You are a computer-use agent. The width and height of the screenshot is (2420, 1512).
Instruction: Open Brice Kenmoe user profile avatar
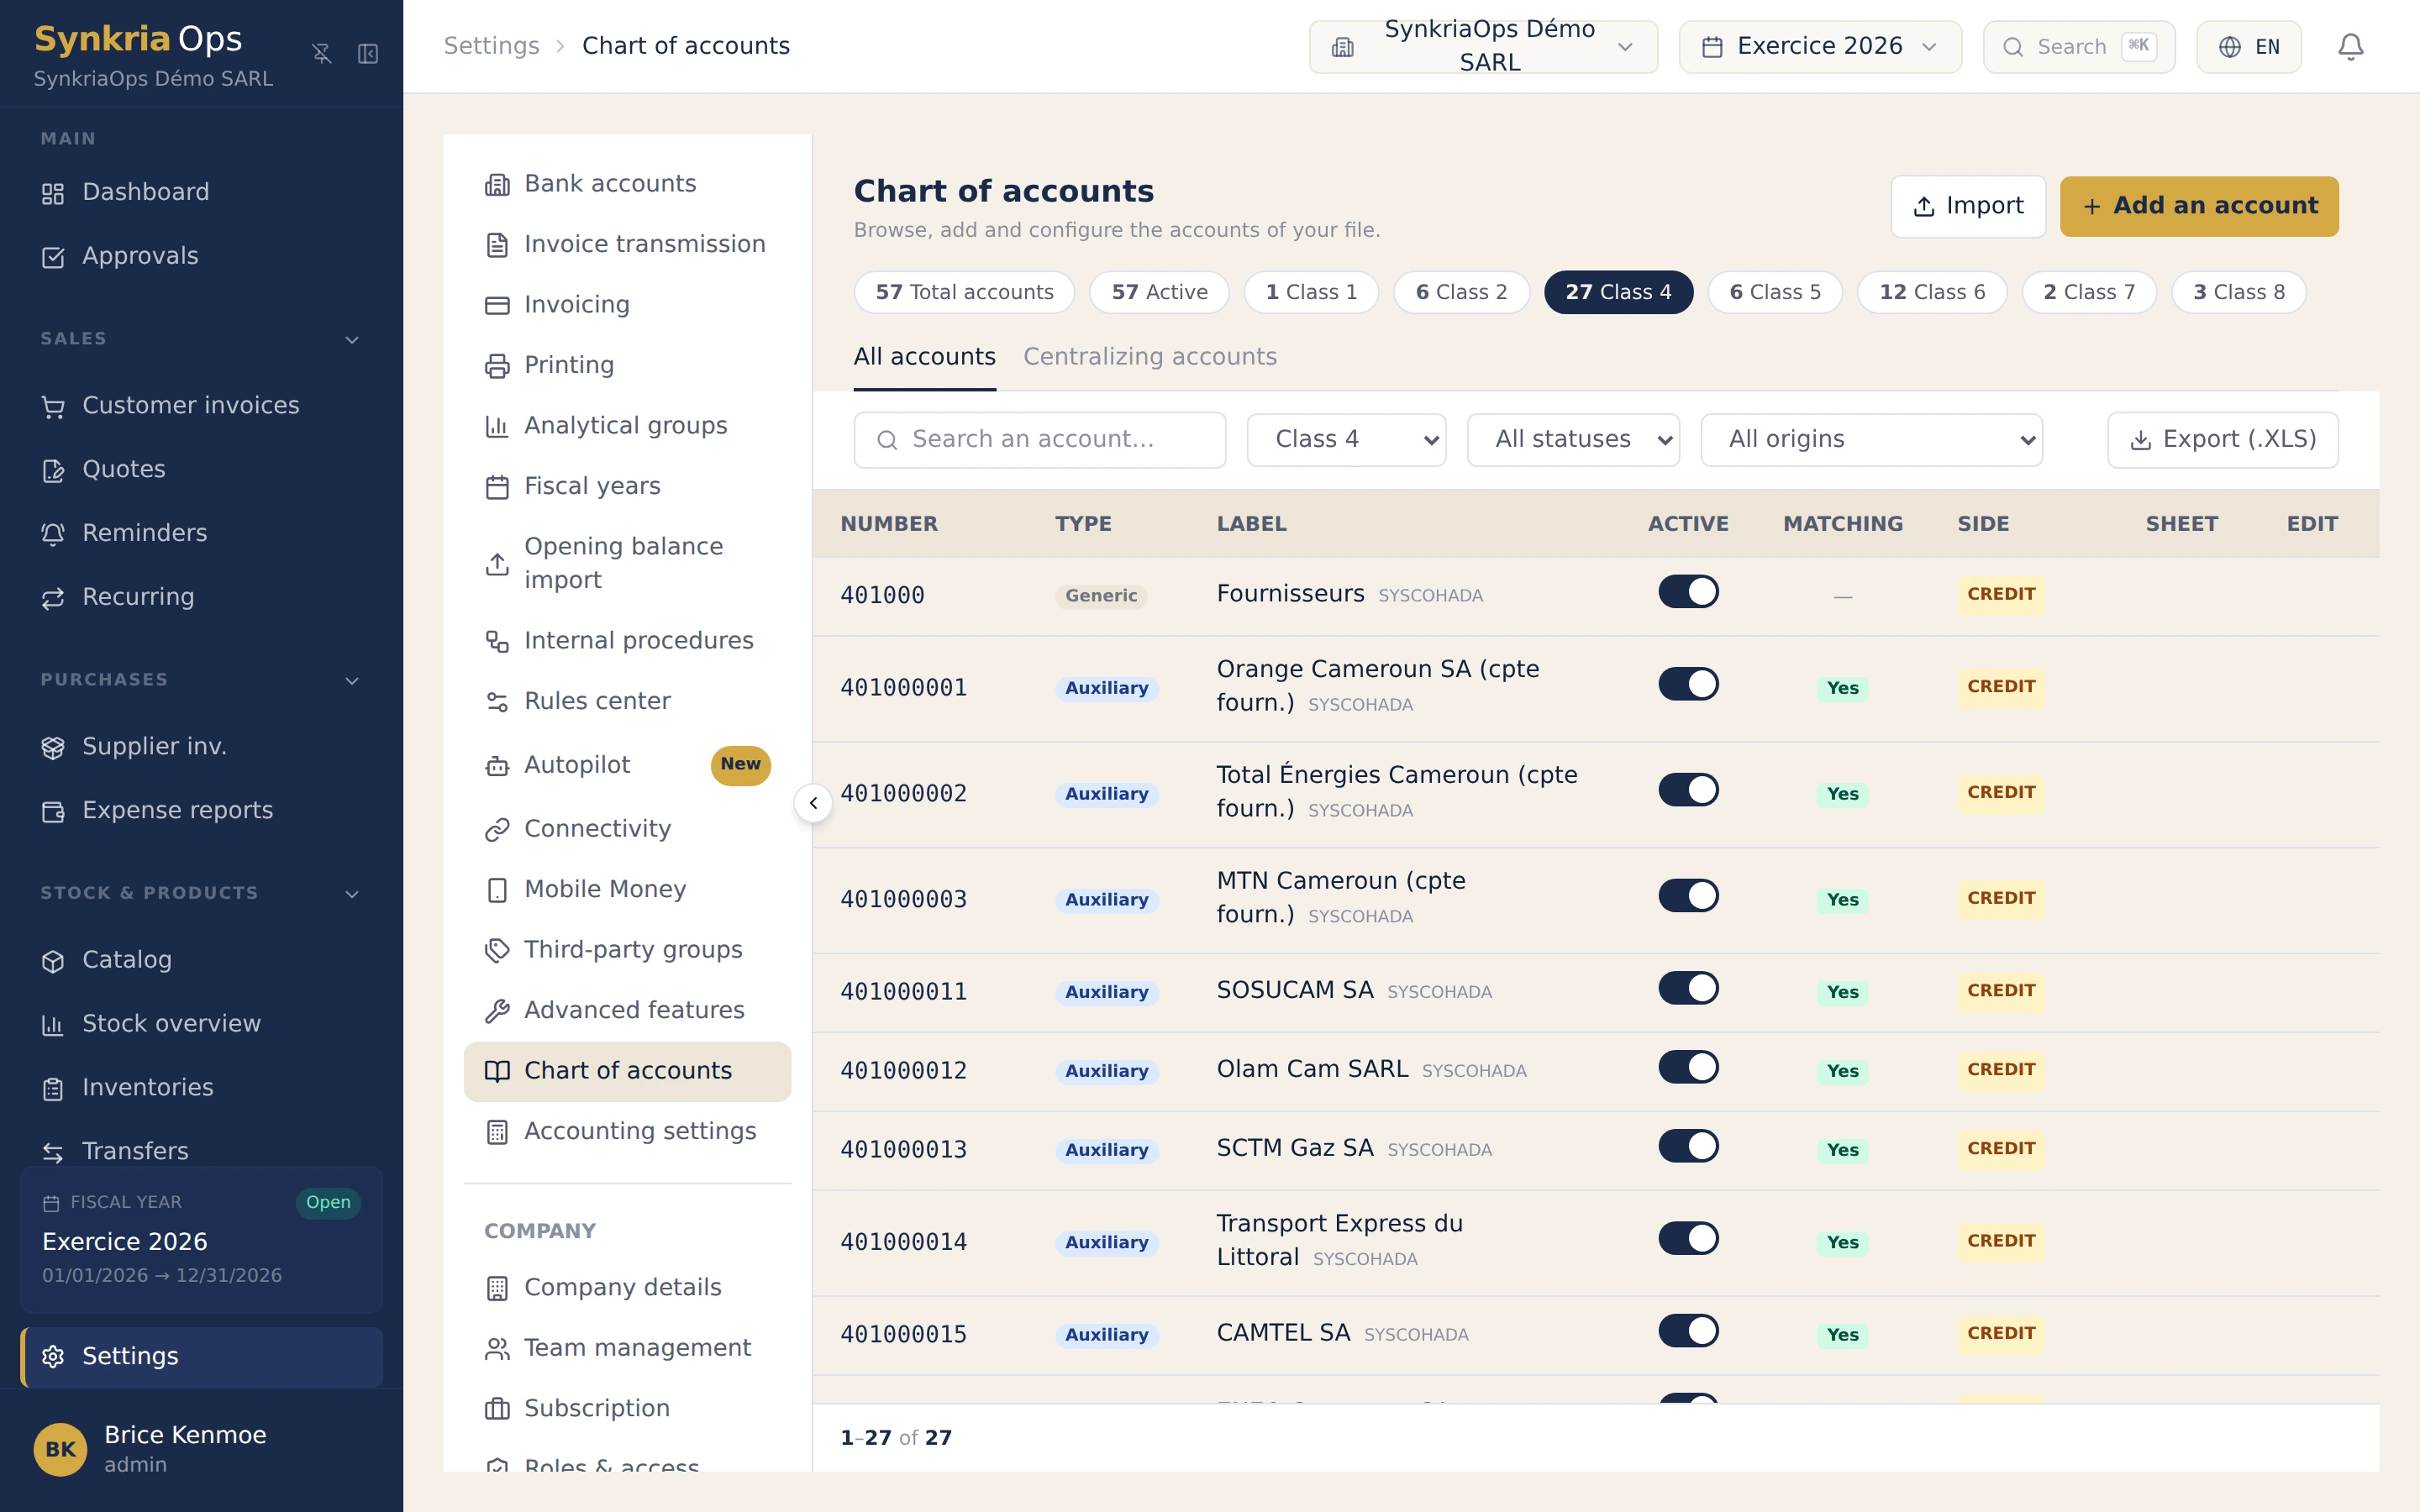pos(60,1450)
